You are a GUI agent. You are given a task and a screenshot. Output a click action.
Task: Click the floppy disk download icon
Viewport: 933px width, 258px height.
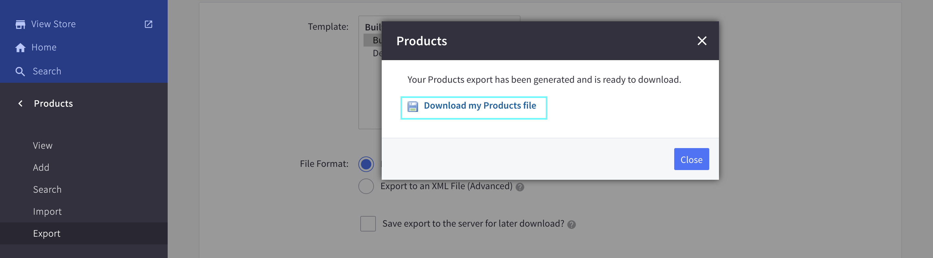(413, 106)
